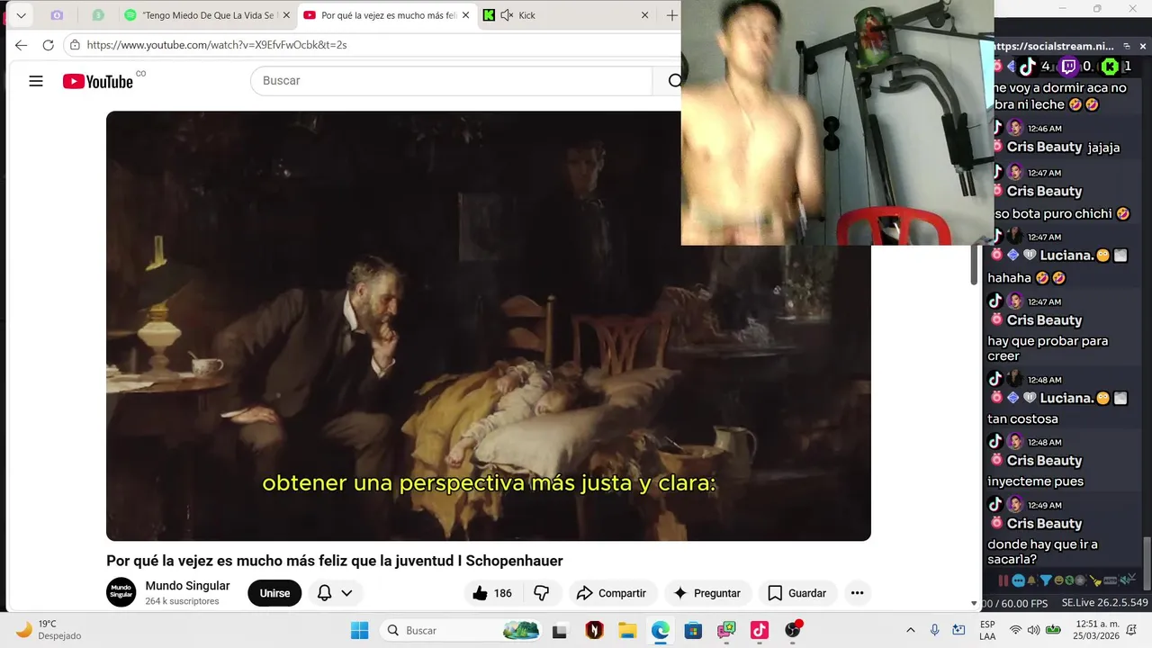Image resolution: width=1152 pixels, height=648 pixels.
Task: Click the YouTube page vertical scrollbar
Action: [x=974, y=265]
